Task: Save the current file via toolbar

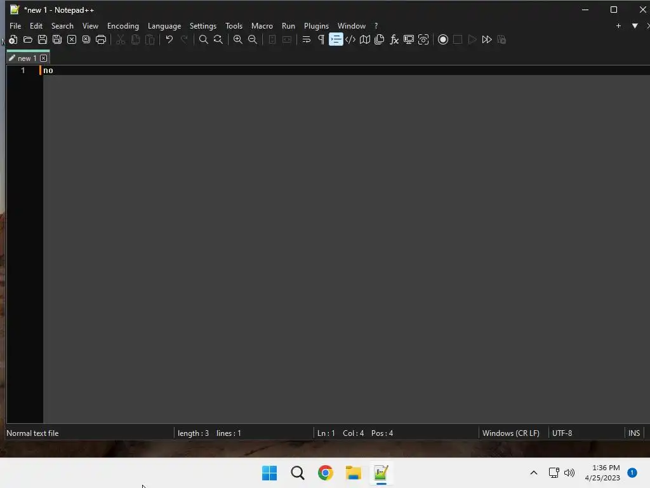Action: (43, 40)
